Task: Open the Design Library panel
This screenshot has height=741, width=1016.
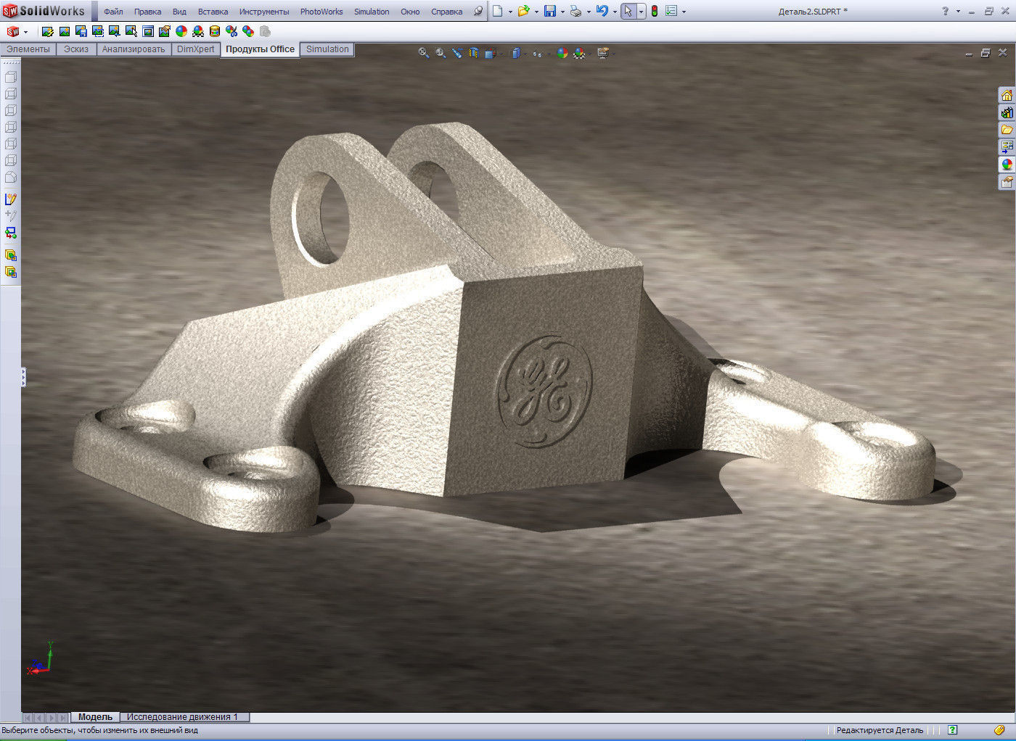Action: click(x=1007, y=112)
